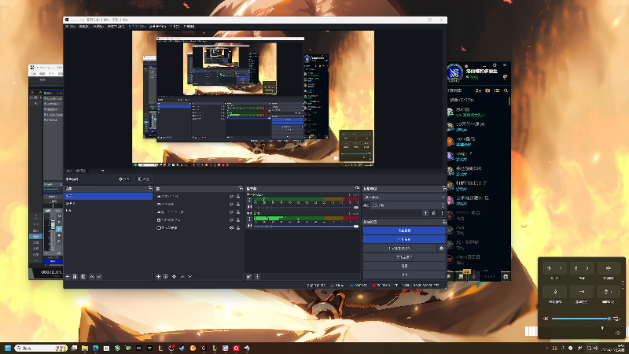Screen dimensions: 629x354
Task: Select the second scene in Scenes list
Action: tap(109, 203)
